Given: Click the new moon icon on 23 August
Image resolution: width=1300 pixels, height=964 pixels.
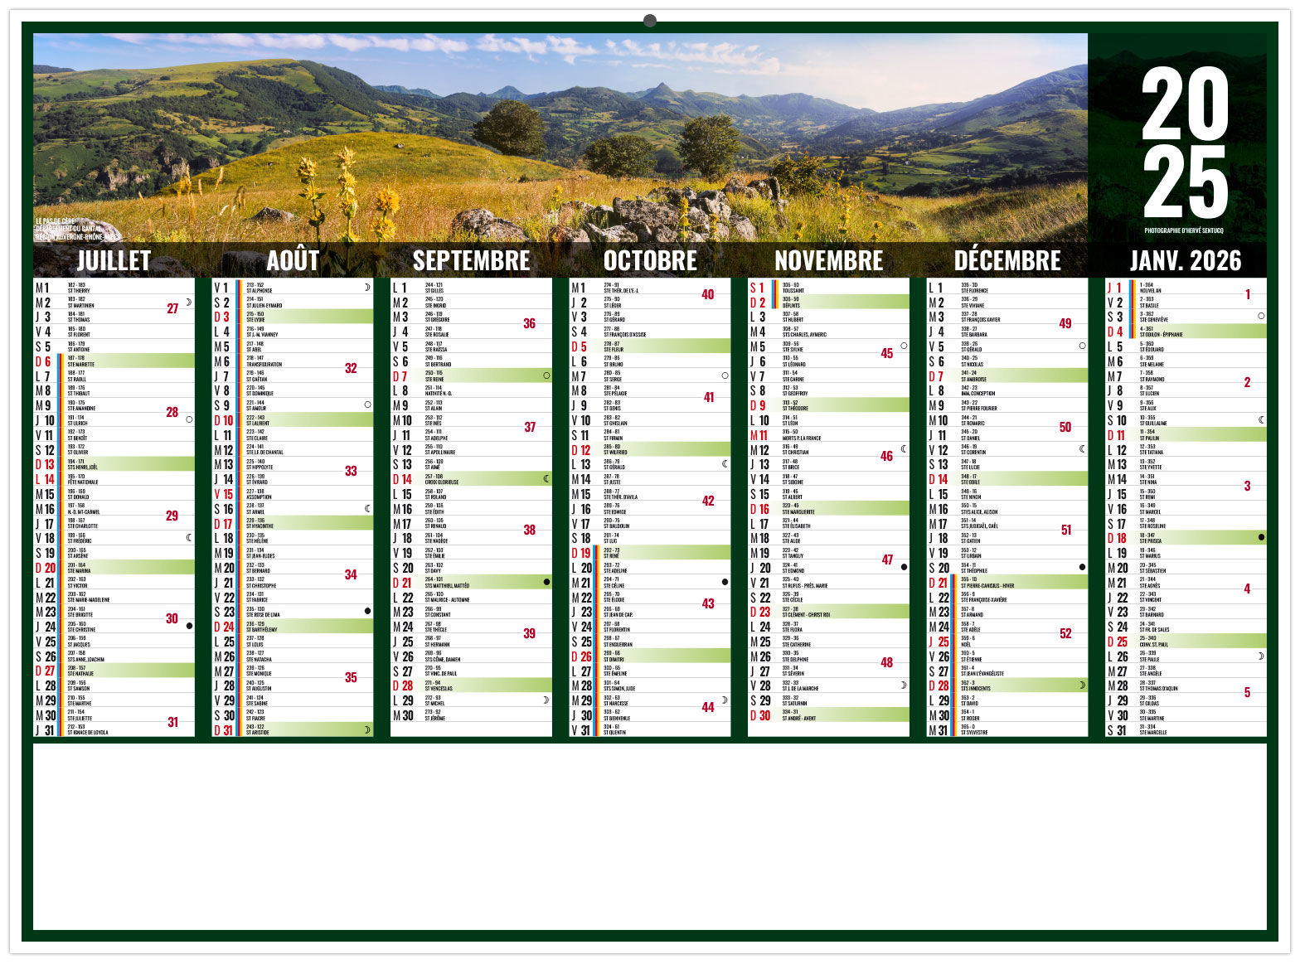Looking at the screenshot, I should [367, 611].
